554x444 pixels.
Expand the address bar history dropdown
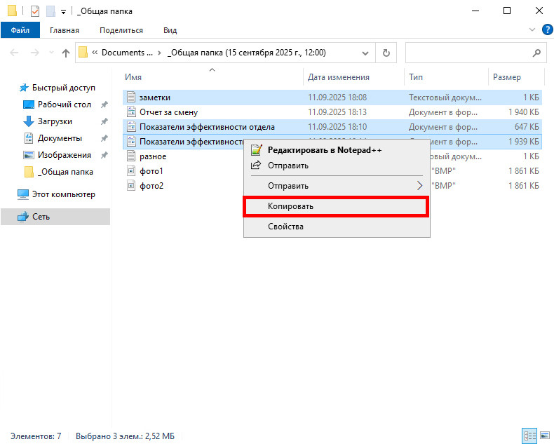point(365,53)
